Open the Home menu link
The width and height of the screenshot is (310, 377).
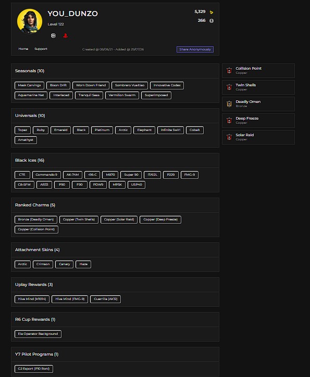pyautogui.click(x=23, y=49)
